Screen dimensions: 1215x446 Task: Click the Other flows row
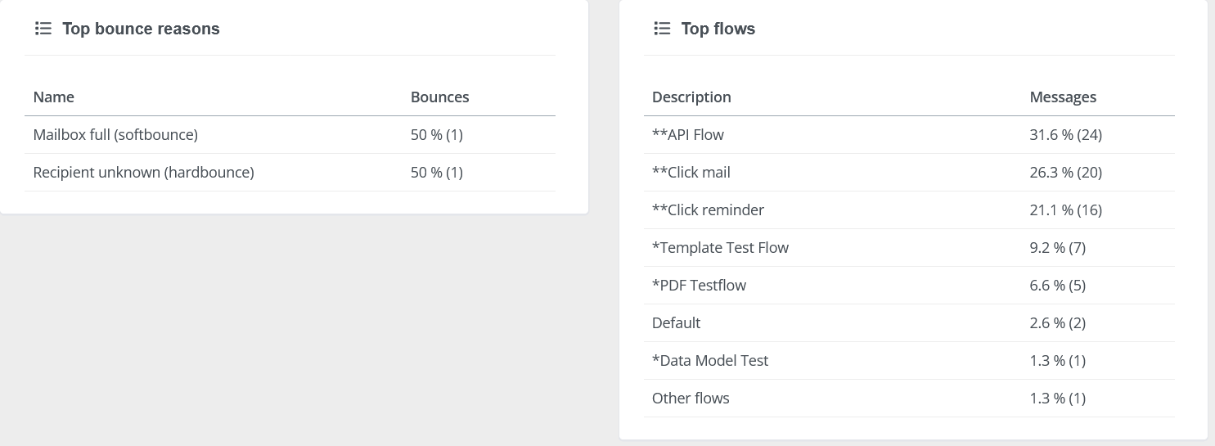pyautogui.click(x=690, y=398)
